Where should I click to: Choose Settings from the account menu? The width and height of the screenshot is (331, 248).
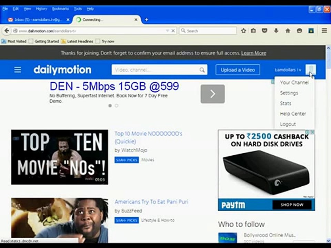coord(289,93)
